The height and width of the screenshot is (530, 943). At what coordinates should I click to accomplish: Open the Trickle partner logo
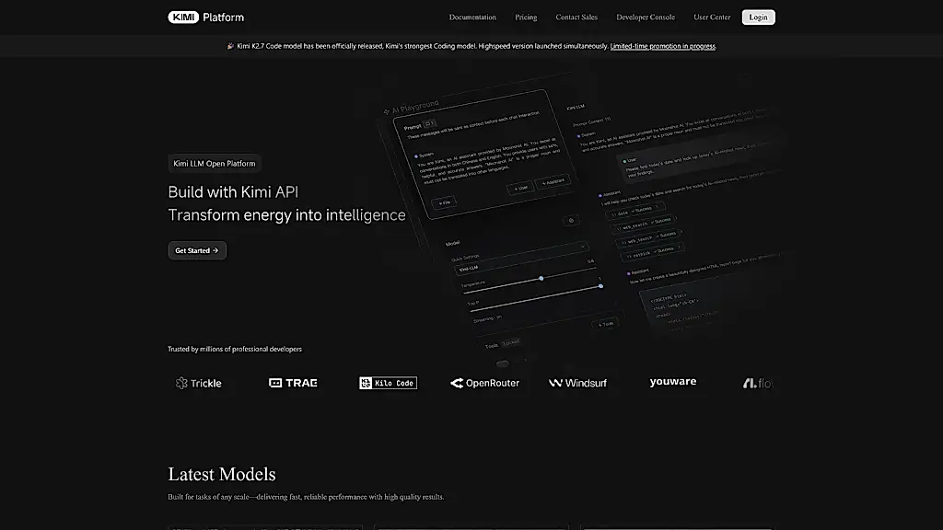(x=199, y=383)
